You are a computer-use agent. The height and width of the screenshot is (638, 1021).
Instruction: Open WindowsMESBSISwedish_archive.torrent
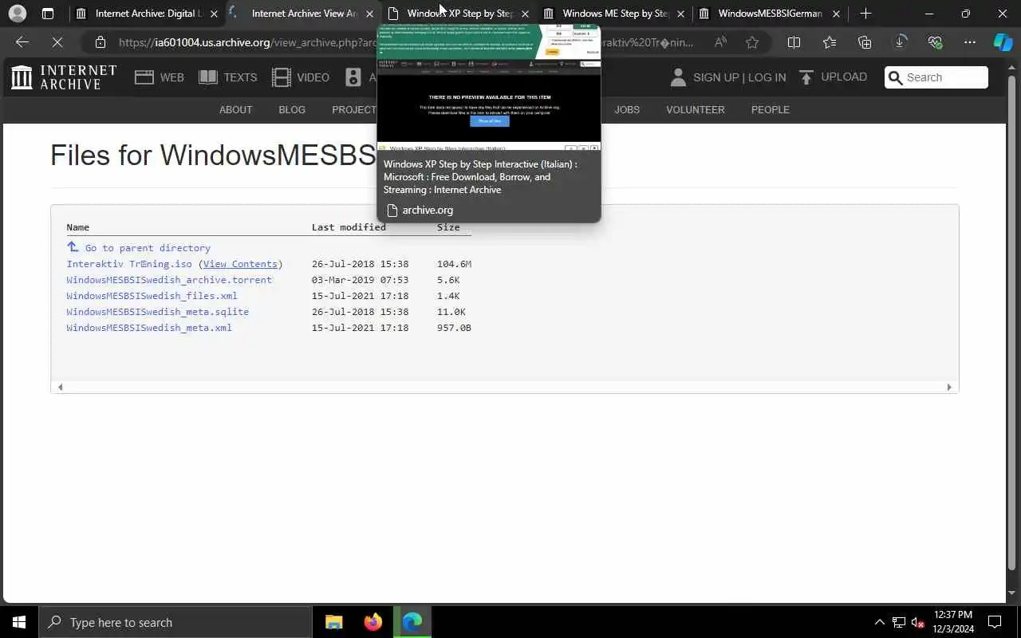pos(169,280)
